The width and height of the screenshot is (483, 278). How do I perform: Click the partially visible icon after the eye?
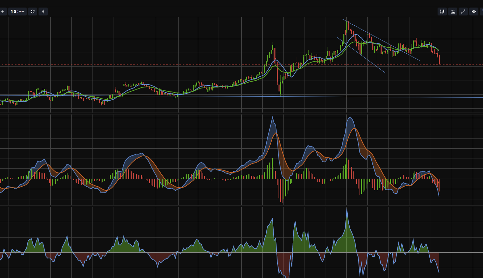(482, 12)
